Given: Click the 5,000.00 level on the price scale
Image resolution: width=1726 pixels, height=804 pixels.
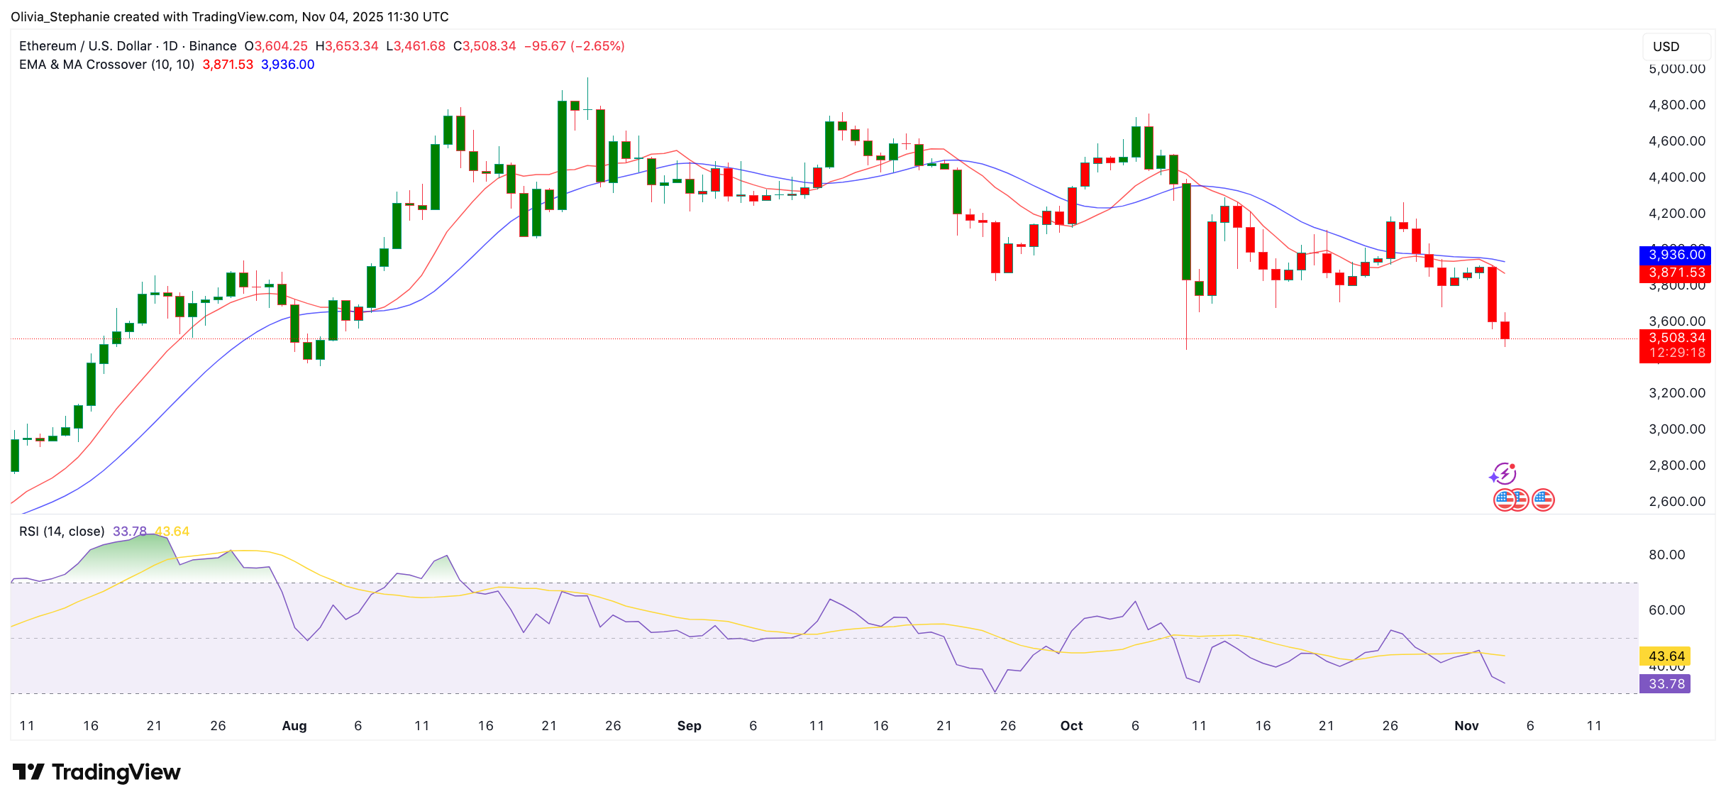Looking at the screenshot, I should point(1677,68).
